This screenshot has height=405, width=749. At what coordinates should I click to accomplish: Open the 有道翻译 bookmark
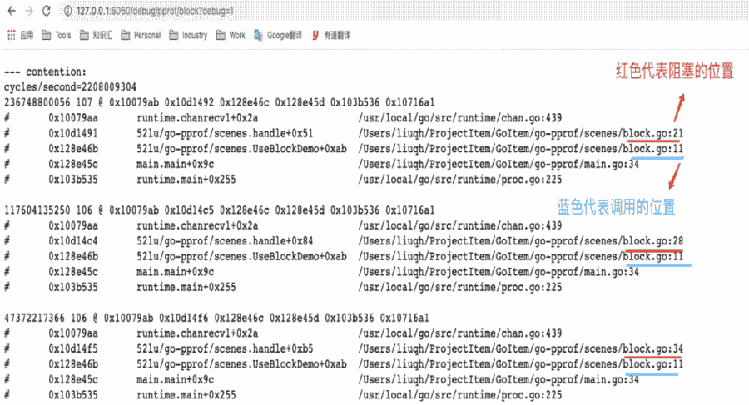336,36
